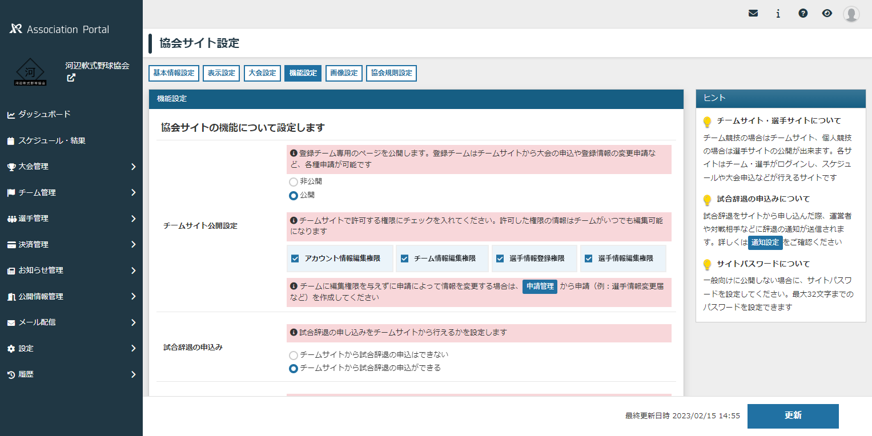The width and height of the screenshot is (872, 436).
Task: Open the 協会規則設定 tab
Action: (391, 72)
